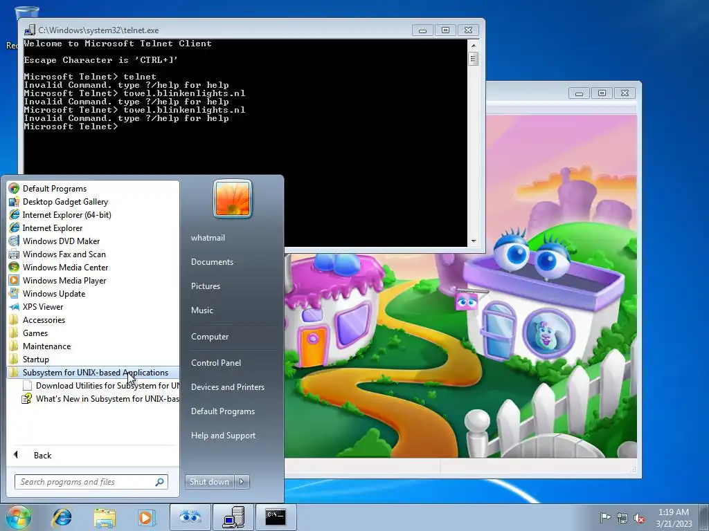Click the user account picture
Image resolution: width=709 pixels, height=531 pixels.
[233, 198]
